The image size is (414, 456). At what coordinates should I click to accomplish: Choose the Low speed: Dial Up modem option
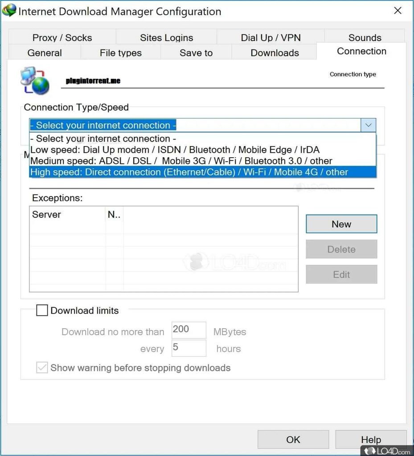(202, 150)
